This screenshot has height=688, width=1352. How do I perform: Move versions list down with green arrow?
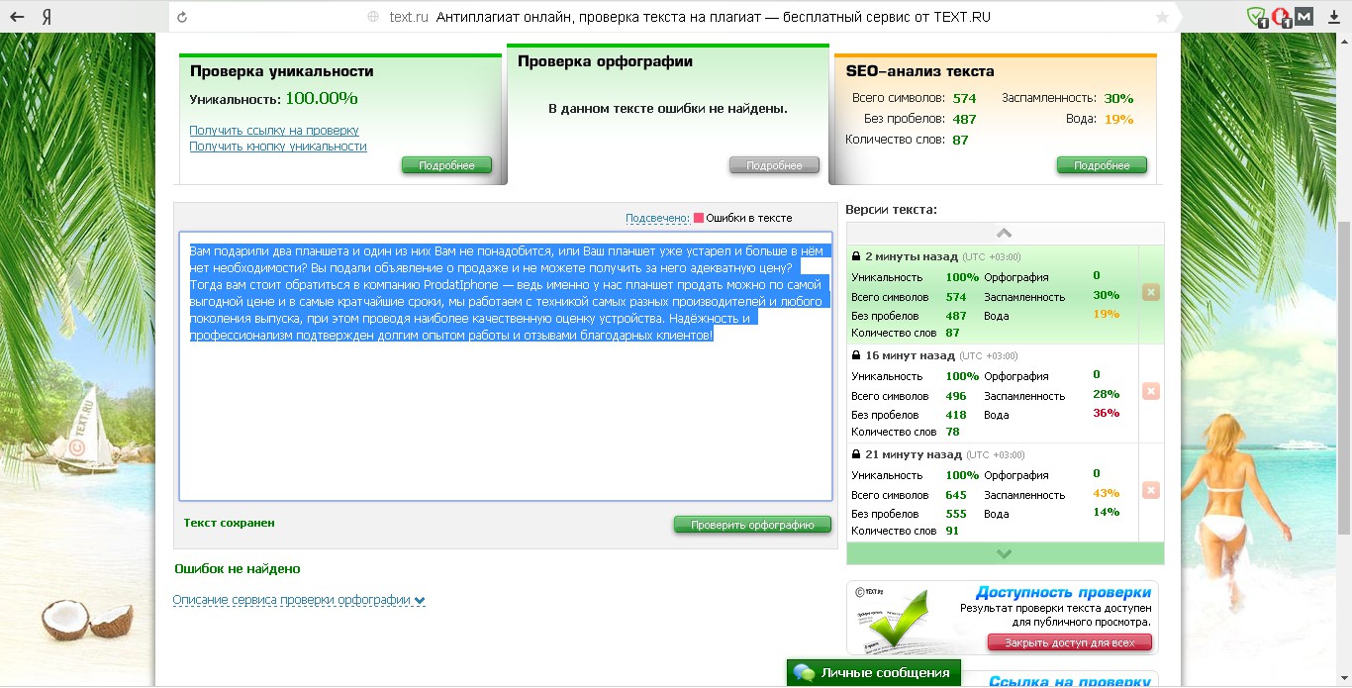click(x=1004, y=553)
